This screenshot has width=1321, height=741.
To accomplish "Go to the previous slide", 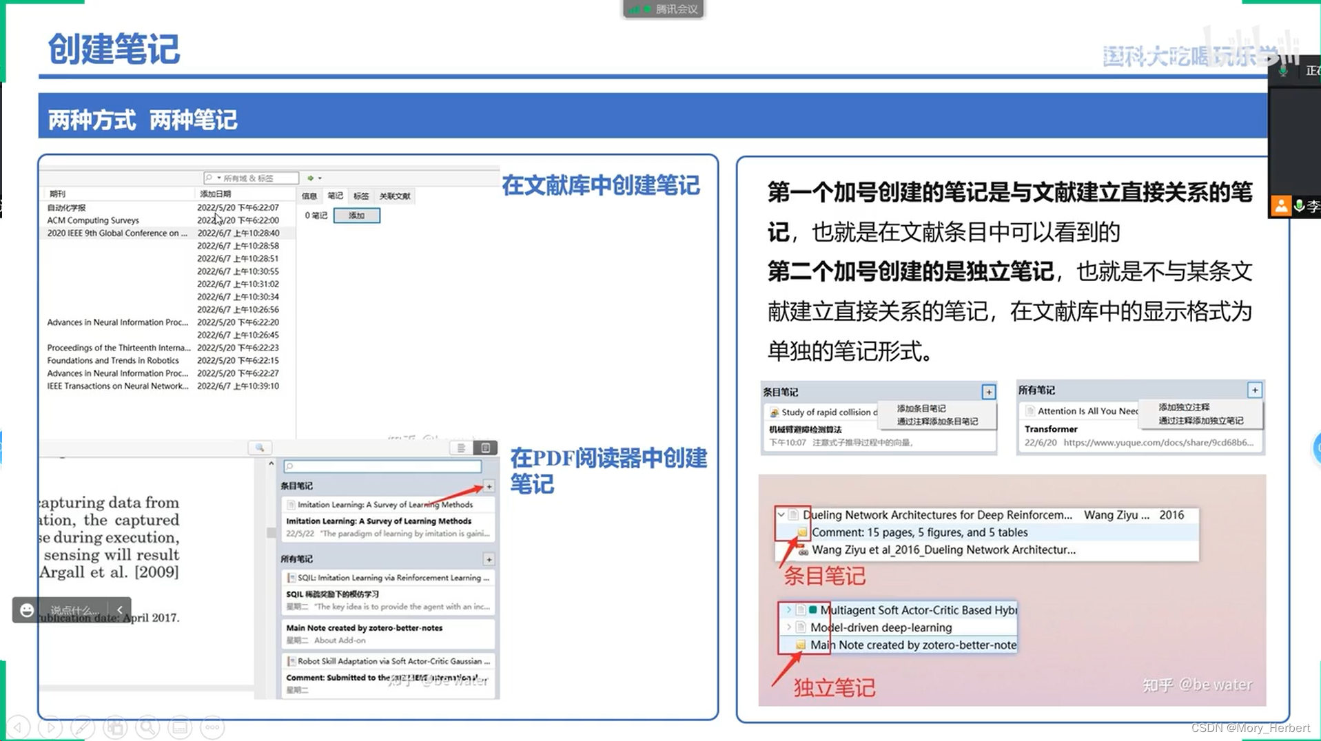I will [x=19, y=727].
